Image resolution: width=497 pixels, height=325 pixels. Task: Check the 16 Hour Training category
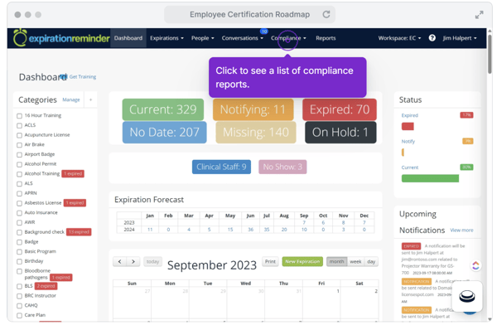(x=19, y=116)
